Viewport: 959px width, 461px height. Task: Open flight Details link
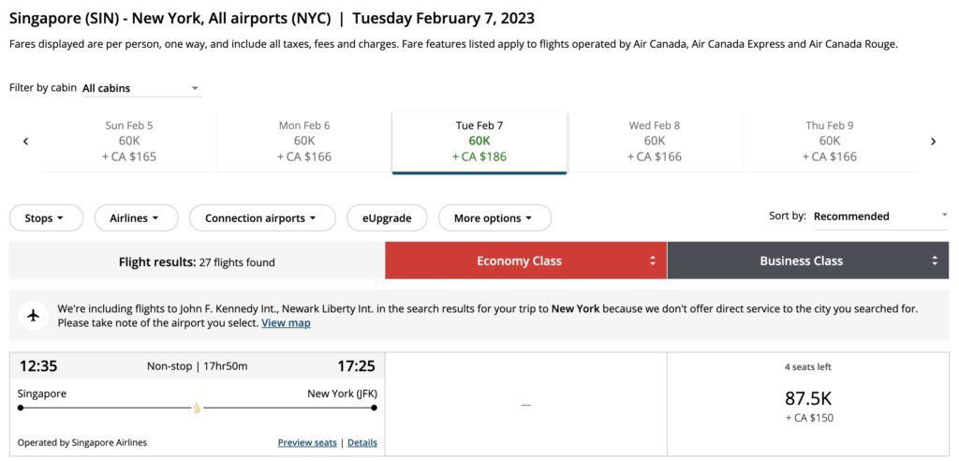[x=362, y=442]
